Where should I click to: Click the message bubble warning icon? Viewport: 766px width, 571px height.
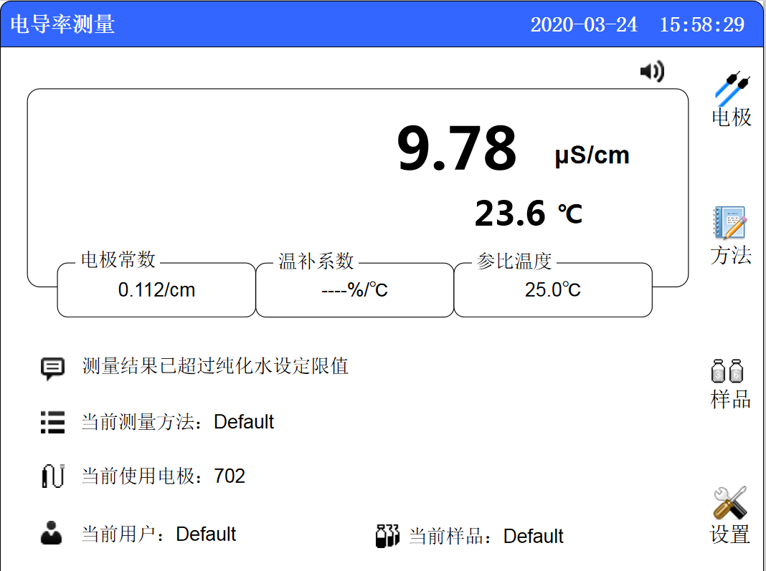[52, 368]
